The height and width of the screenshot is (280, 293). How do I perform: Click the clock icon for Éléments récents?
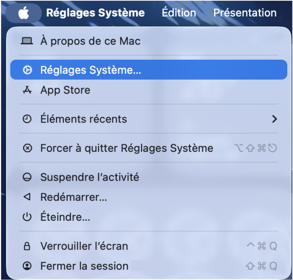coord(27,119)
